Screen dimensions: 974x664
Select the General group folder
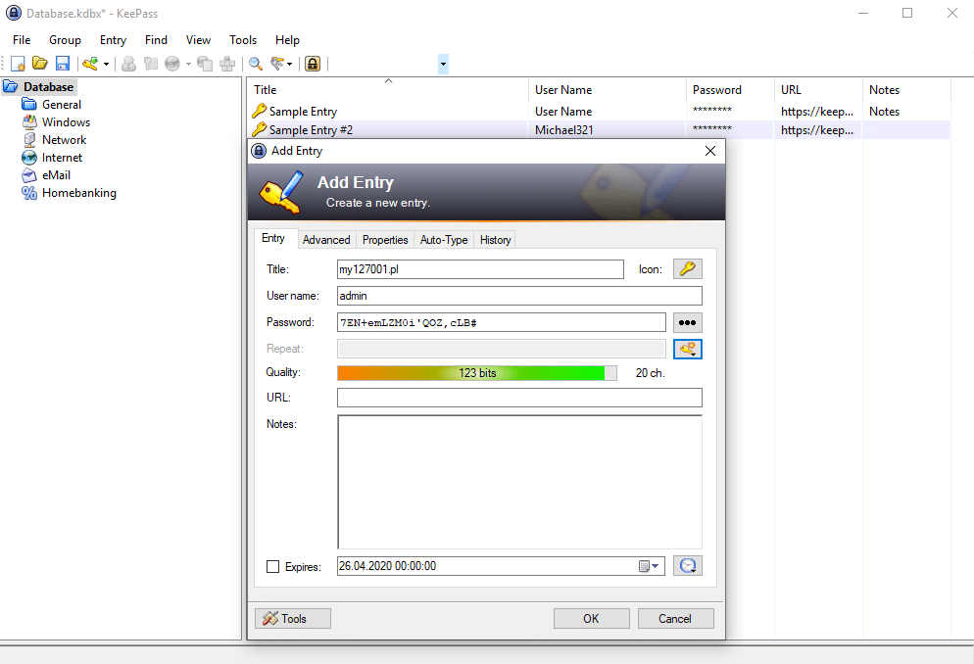(x=61, y=104)
